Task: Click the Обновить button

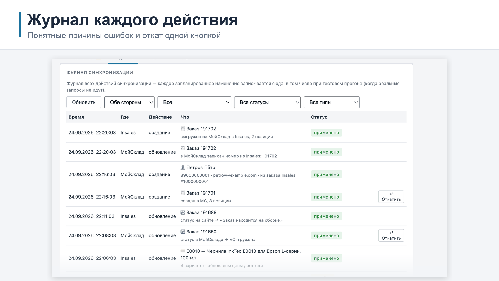Action: [x=84, y=102]
